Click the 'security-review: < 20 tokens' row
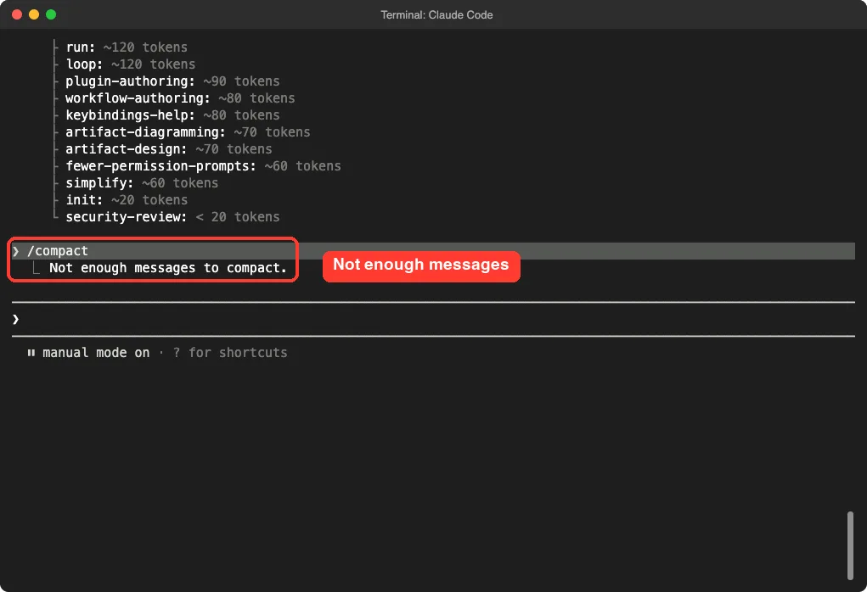The width and height of the screenshot is (867, 592). coord(172,217)
